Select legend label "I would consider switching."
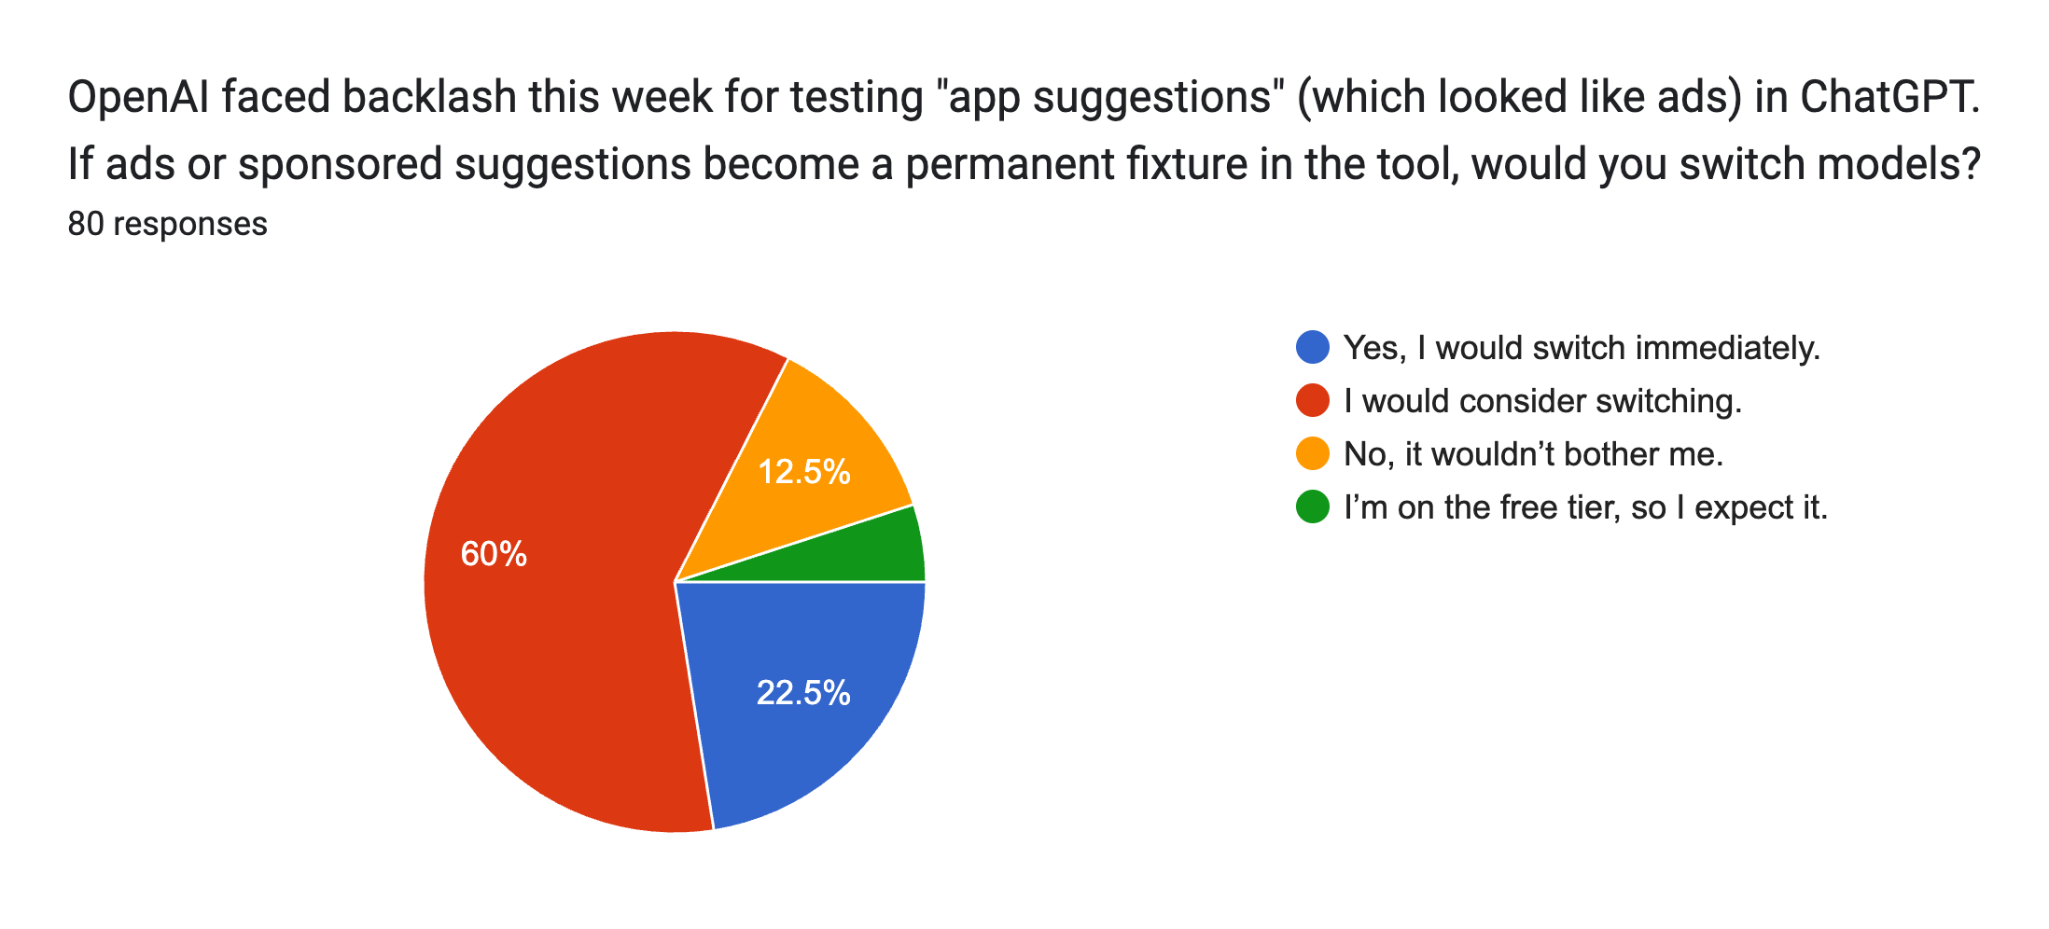 pos(1542,401)
